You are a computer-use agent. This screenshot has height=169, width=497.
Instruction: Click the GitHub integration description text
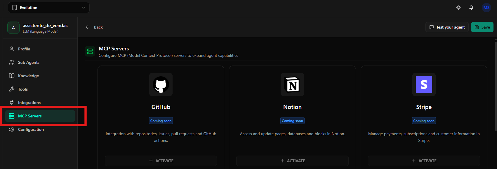(x=161, y=137)
